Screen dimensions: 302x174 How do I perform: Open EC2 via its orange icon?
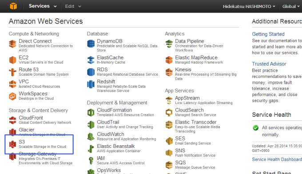coord(13,60)
